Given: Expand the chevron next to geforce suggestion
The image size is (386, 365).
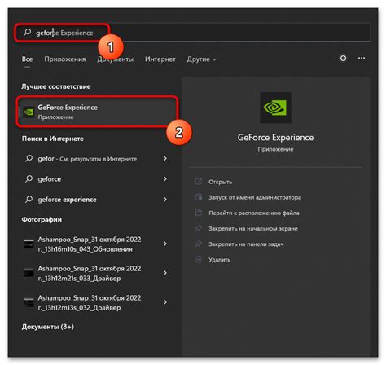Looking at the screenshot, I should tap(165, 178).
